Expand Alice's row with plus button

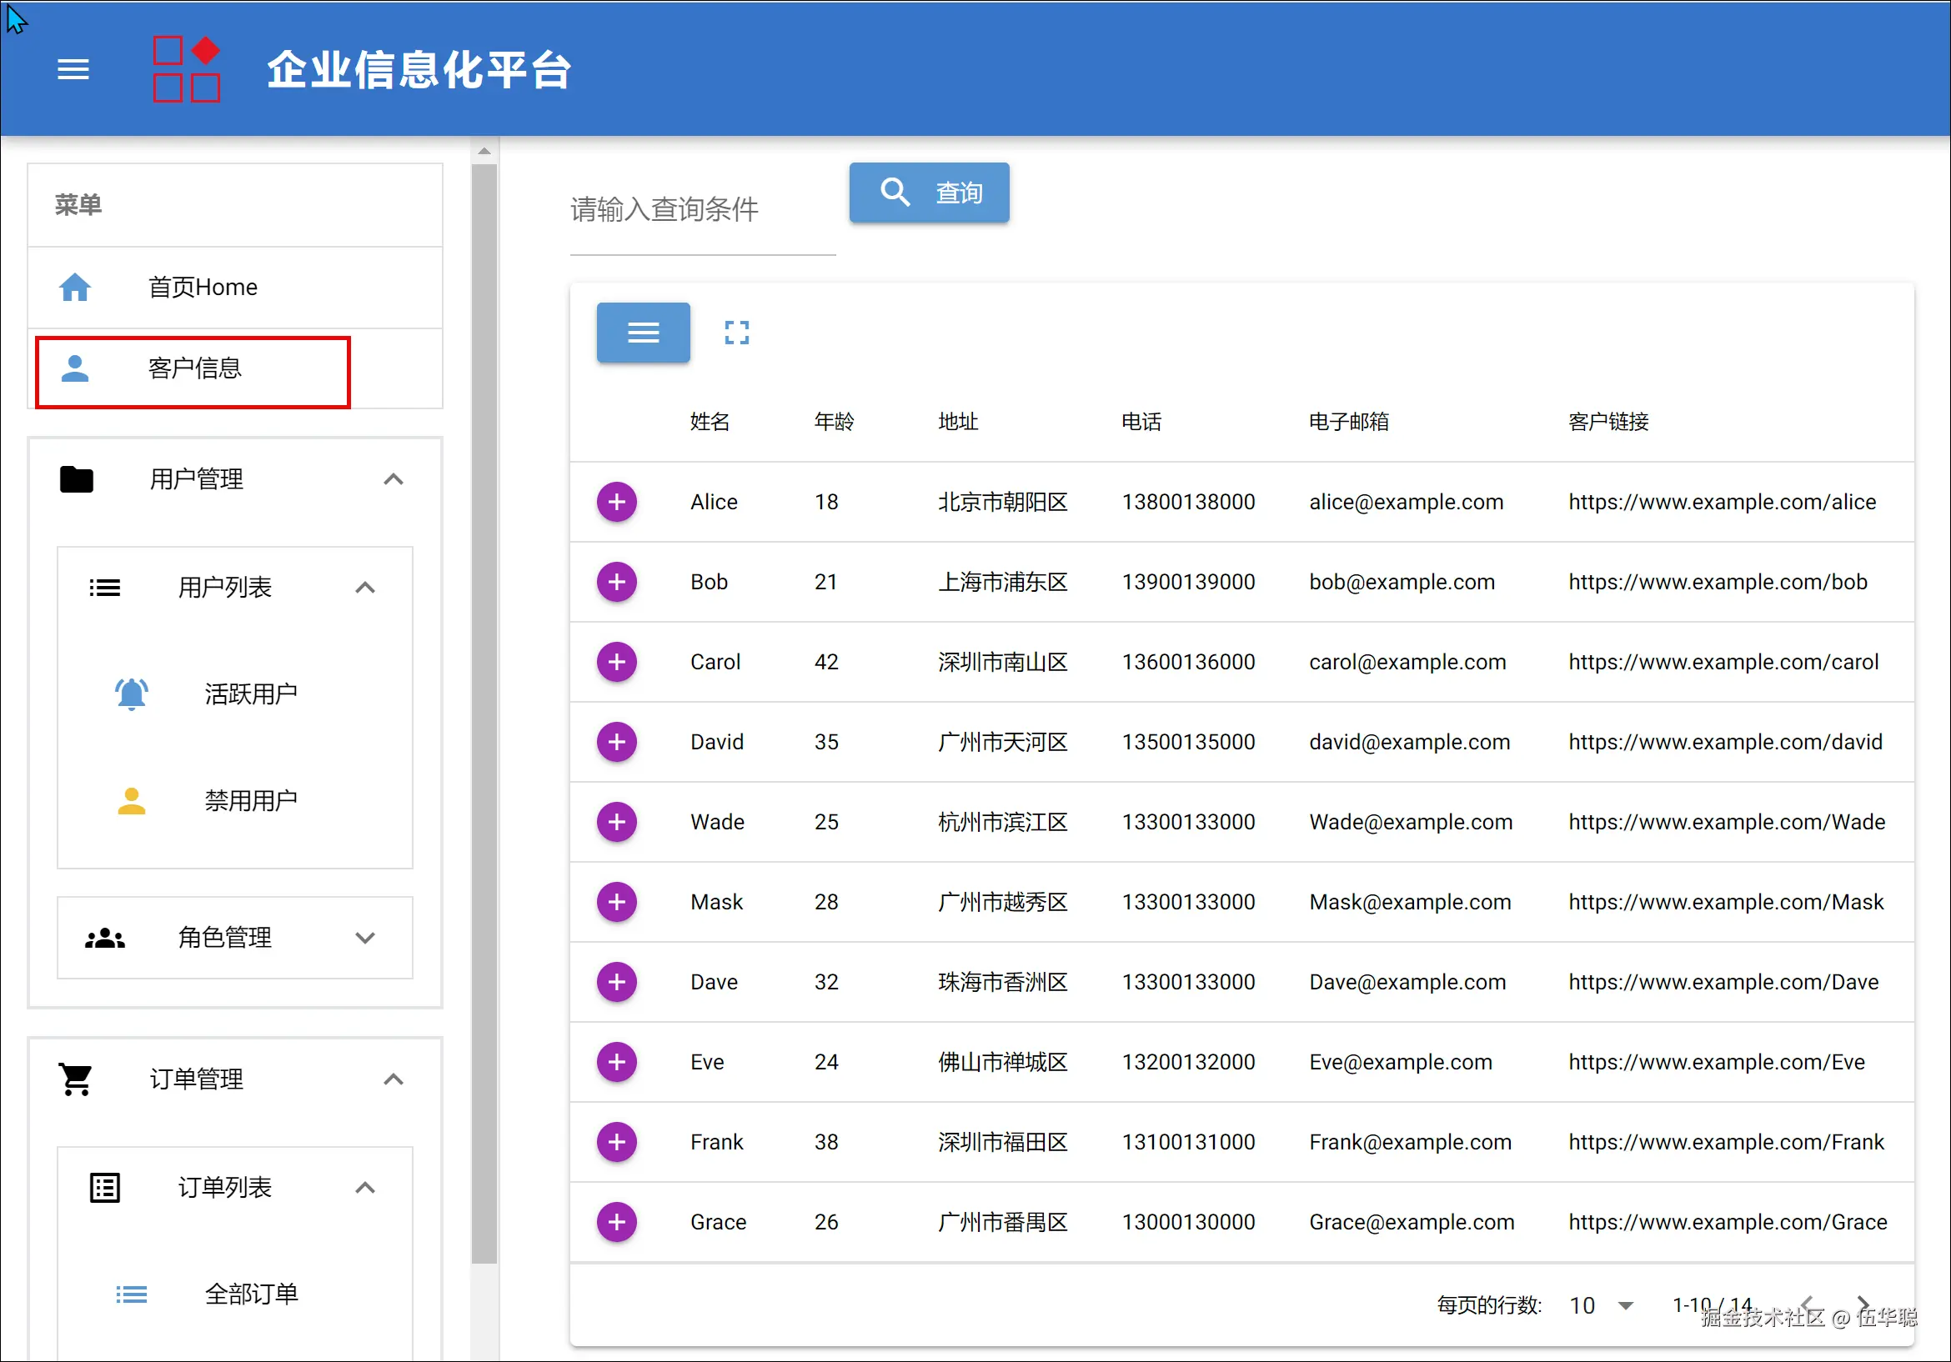(x=616, y=502)
